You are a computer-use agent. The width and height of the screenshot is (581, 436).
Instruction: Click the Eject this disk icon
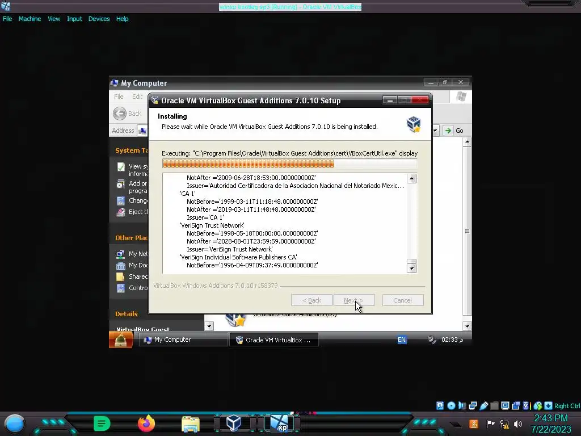coord(121,212)
